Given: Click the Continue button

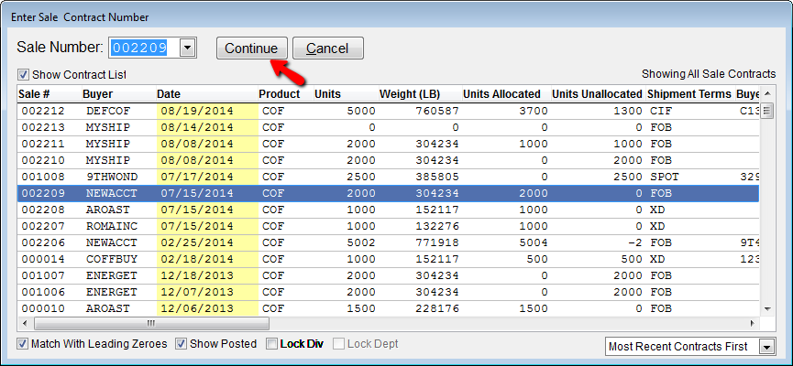Looking at the screenshot, I should point(251,48).
